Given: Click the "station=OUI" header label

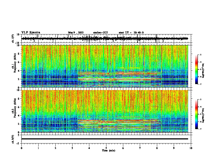Looking at the screenshot, I should coord(100,33).
